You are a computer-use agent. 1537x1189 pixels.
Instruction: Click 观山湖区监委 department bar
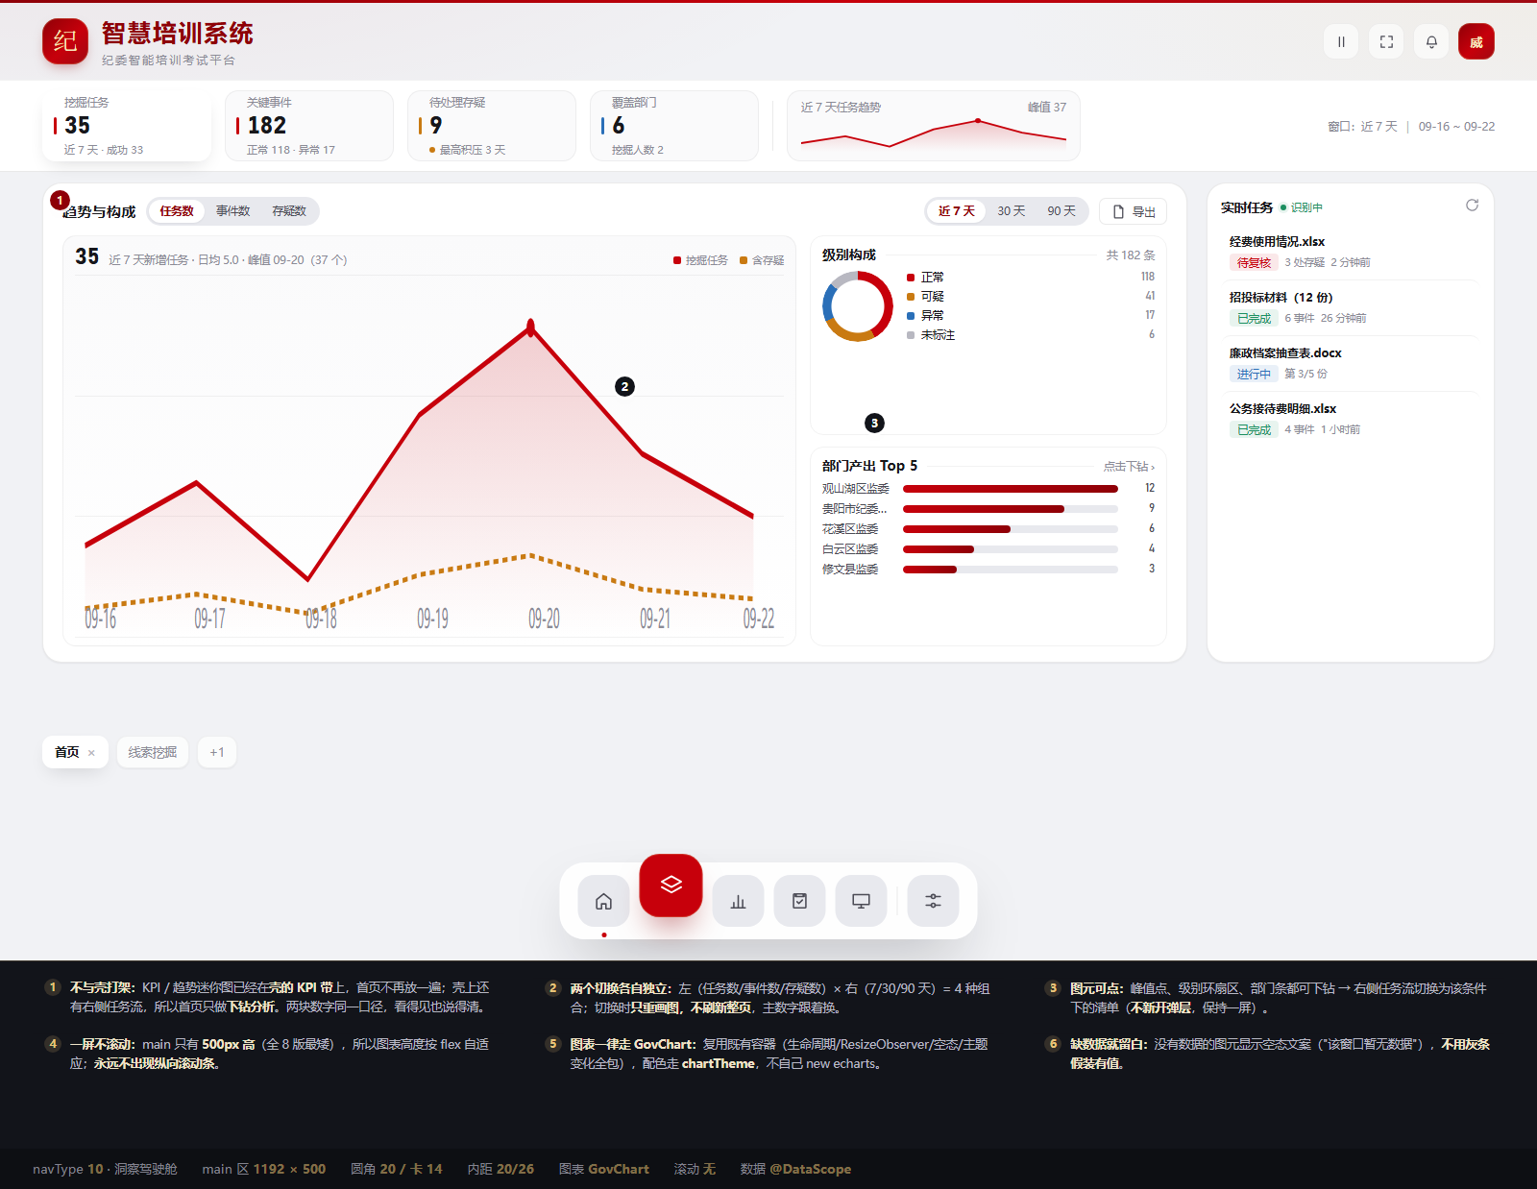pos(1011,489)
